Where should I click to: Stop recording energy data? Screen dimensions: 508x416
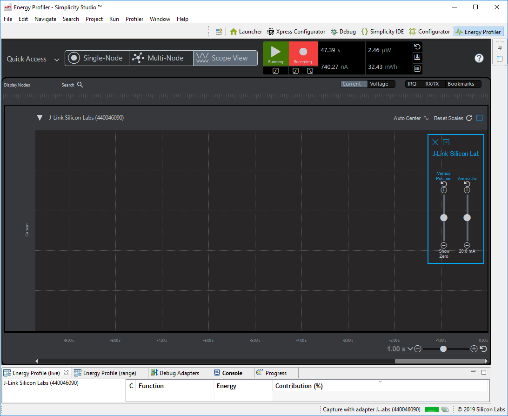pos(303,54)
